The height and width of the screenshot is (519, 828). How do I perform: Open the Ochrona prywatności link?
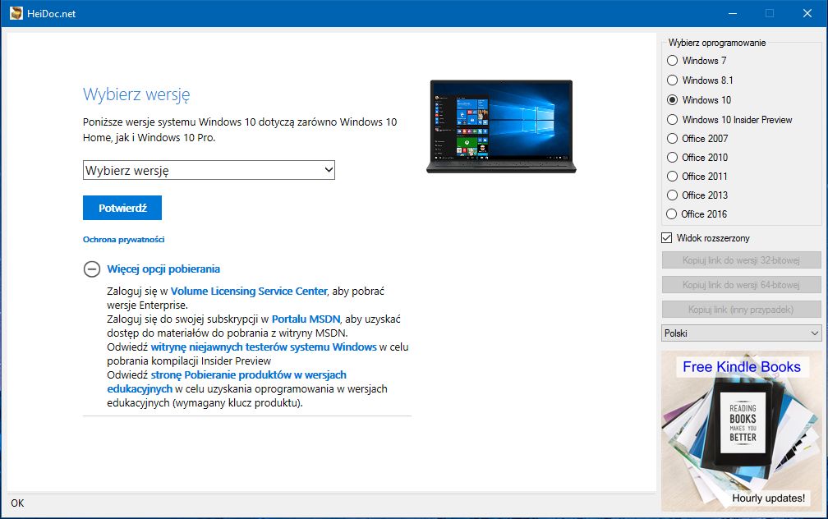[x=124, y=240]
